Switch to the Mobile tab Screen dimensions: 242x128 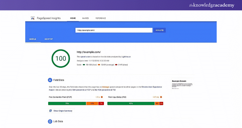pos(33,39)
